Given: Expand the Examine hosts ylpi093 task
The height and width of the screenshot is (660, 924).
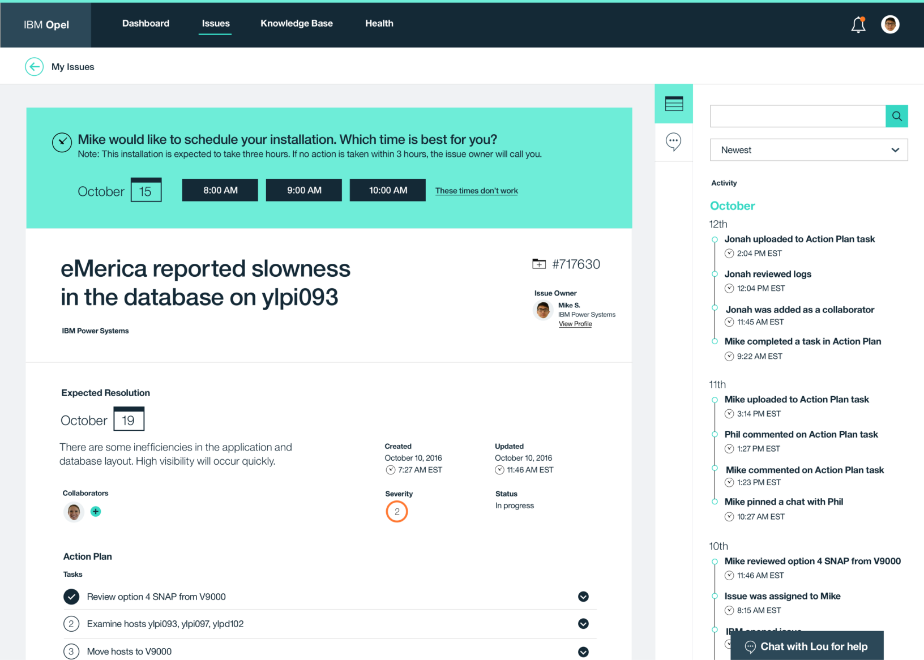Looking at the screenshot, I should (x=583, y=624).
